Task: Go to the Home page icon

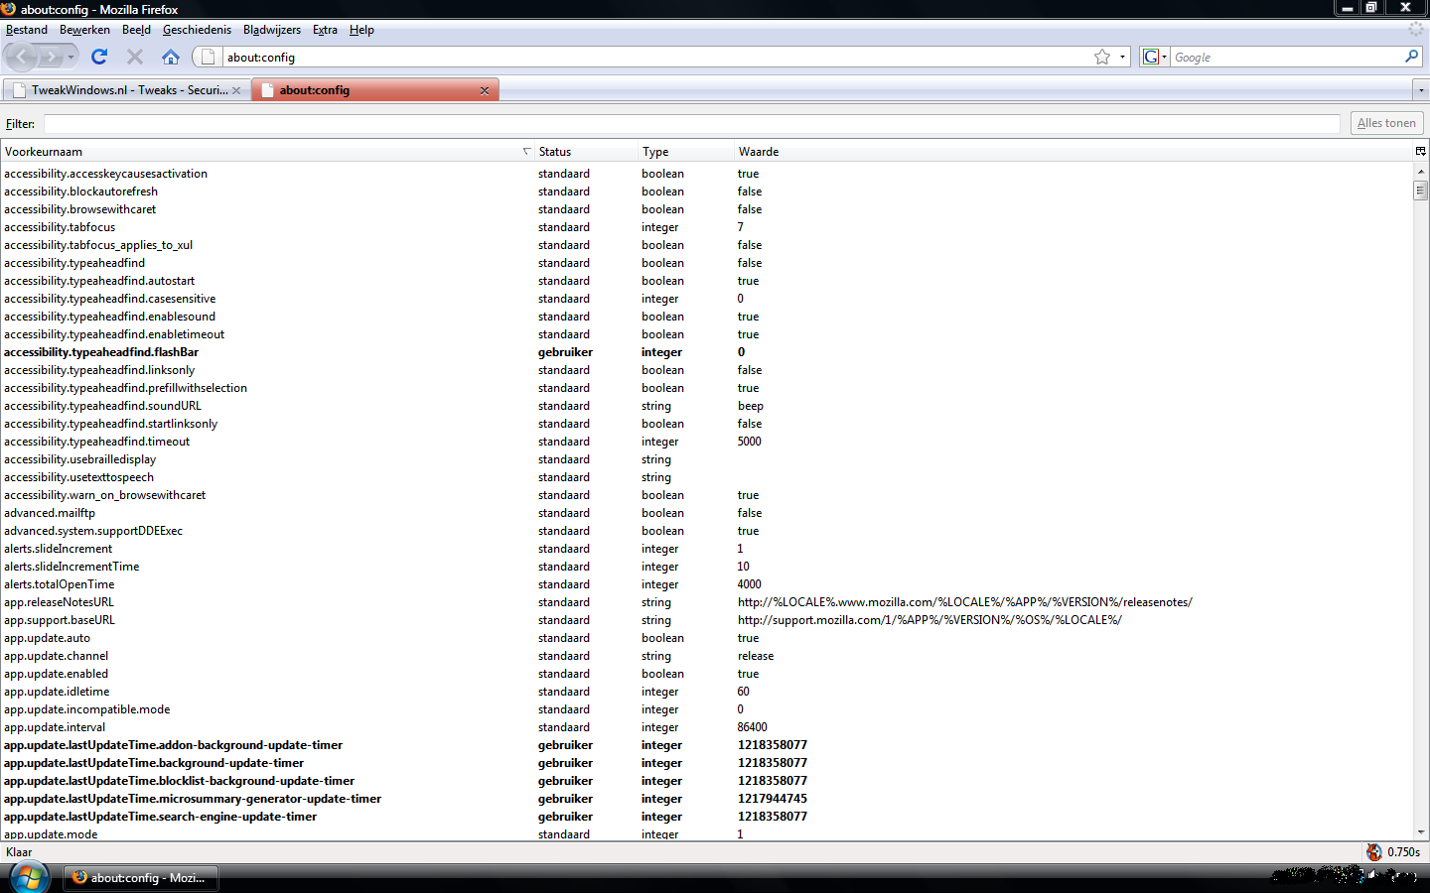Action: pyautogui.click(x=171, y=57)
